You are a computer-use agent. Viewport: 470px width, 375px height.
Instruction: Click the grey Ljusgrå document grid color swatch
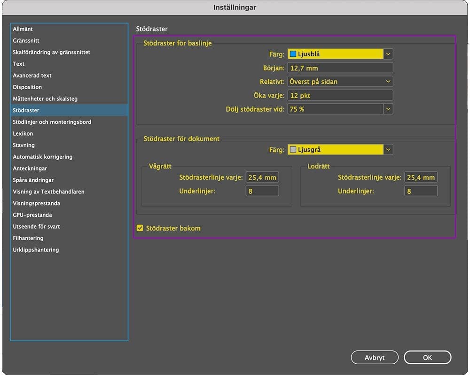tap(293, 150)
